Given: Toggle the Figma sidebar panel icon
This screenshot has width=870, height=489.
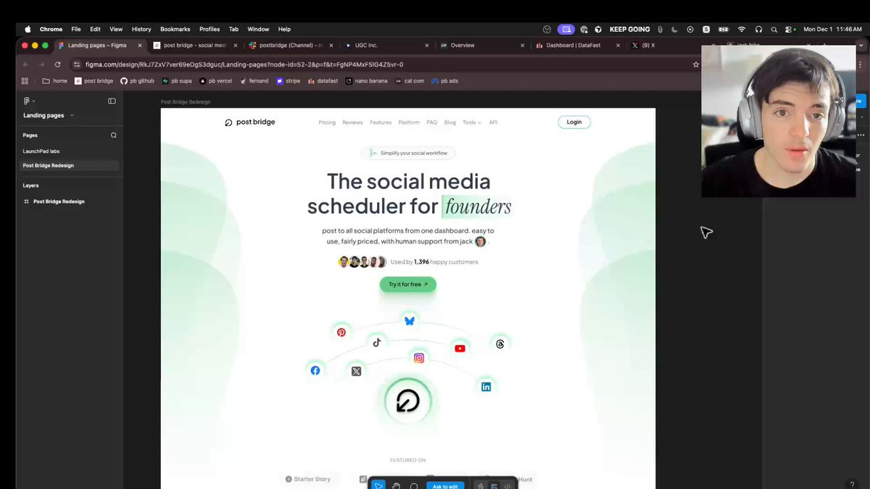Looking at the screenshot, I should click(112, 101).
